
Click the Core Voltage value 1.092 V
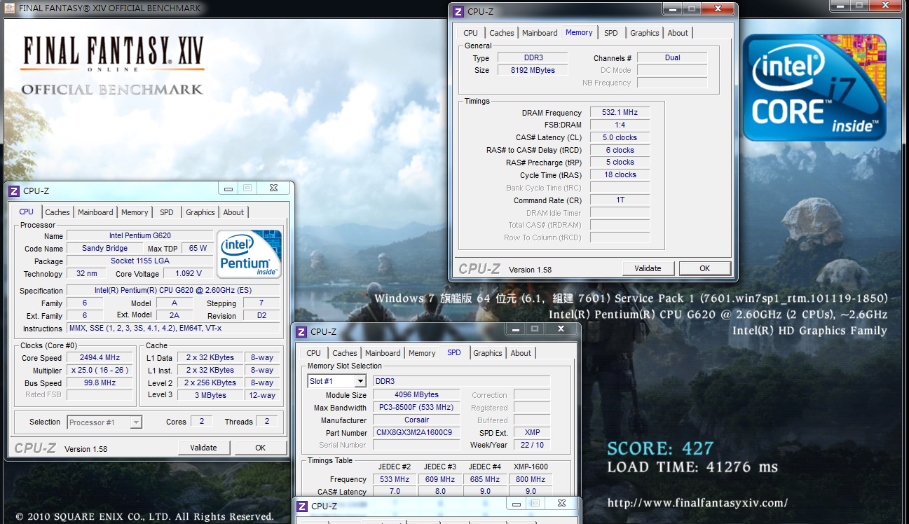tap(188, 274)
